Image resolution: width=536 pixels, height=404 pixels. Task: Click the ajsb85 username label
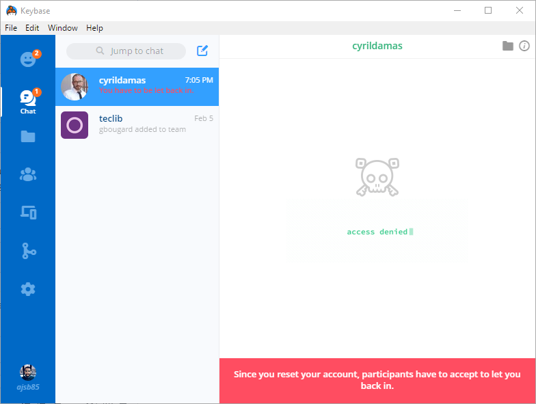28,387
